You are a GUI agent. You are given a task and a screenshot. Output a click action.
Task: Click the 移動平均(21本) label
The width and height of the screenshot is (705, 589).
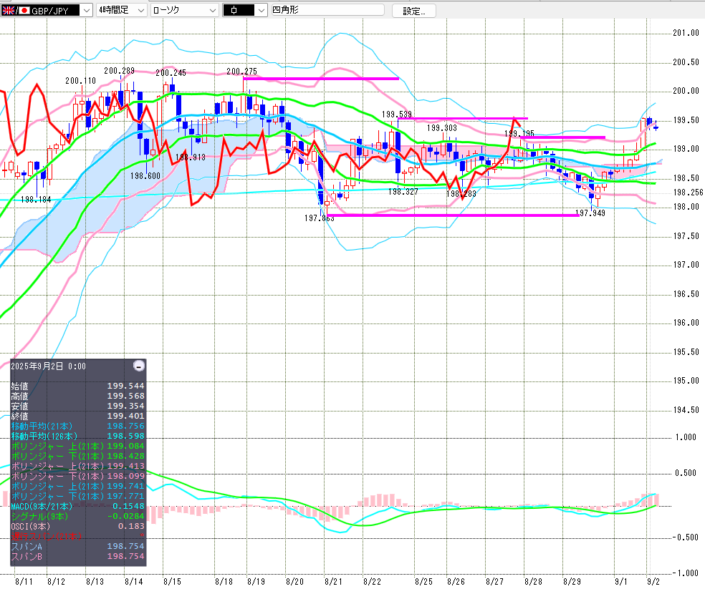coord(42,426)
